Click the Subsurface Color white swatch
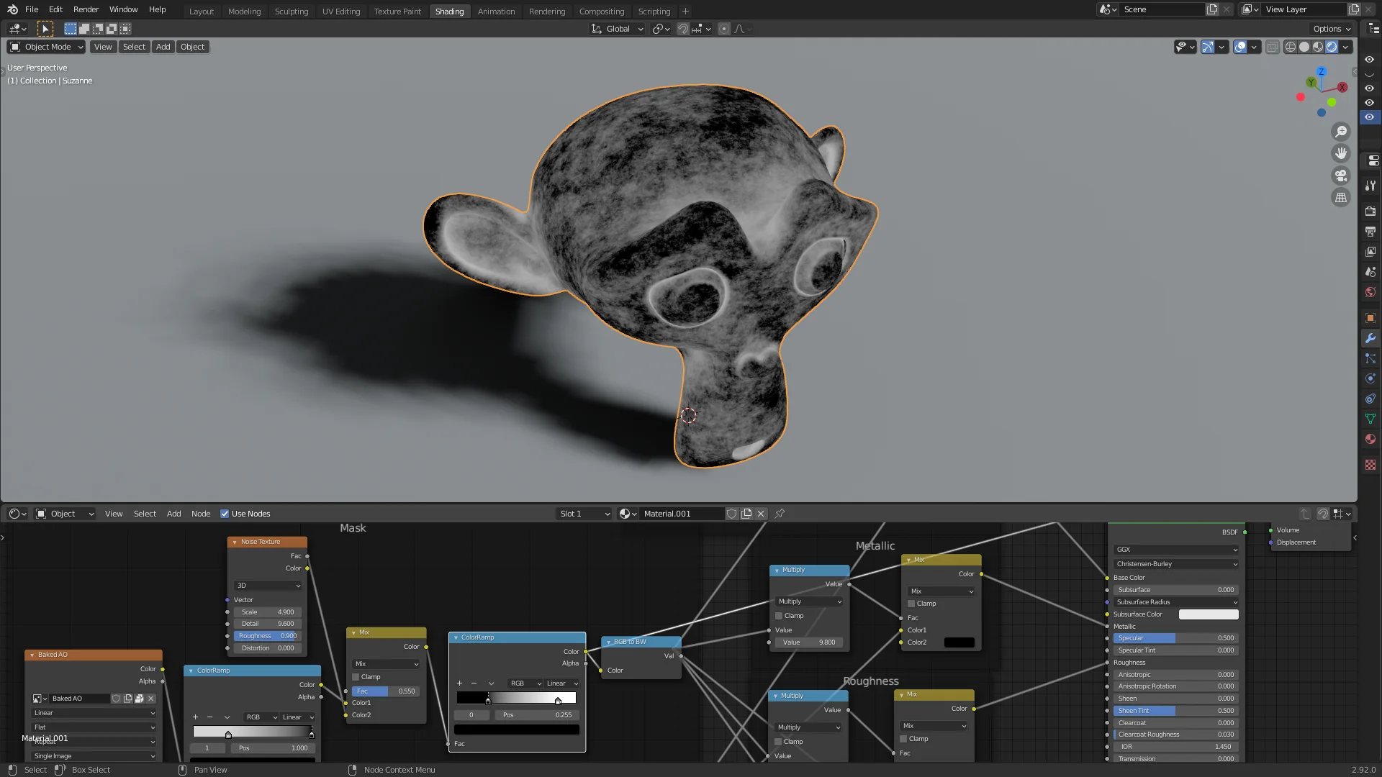 pos(1208,614)
